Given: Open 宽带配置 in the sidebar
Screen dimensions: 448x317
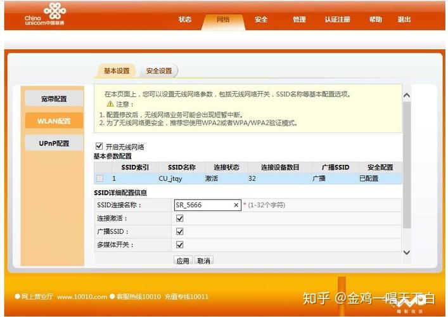Looking at the screenshot, I should tap(54, 99).
